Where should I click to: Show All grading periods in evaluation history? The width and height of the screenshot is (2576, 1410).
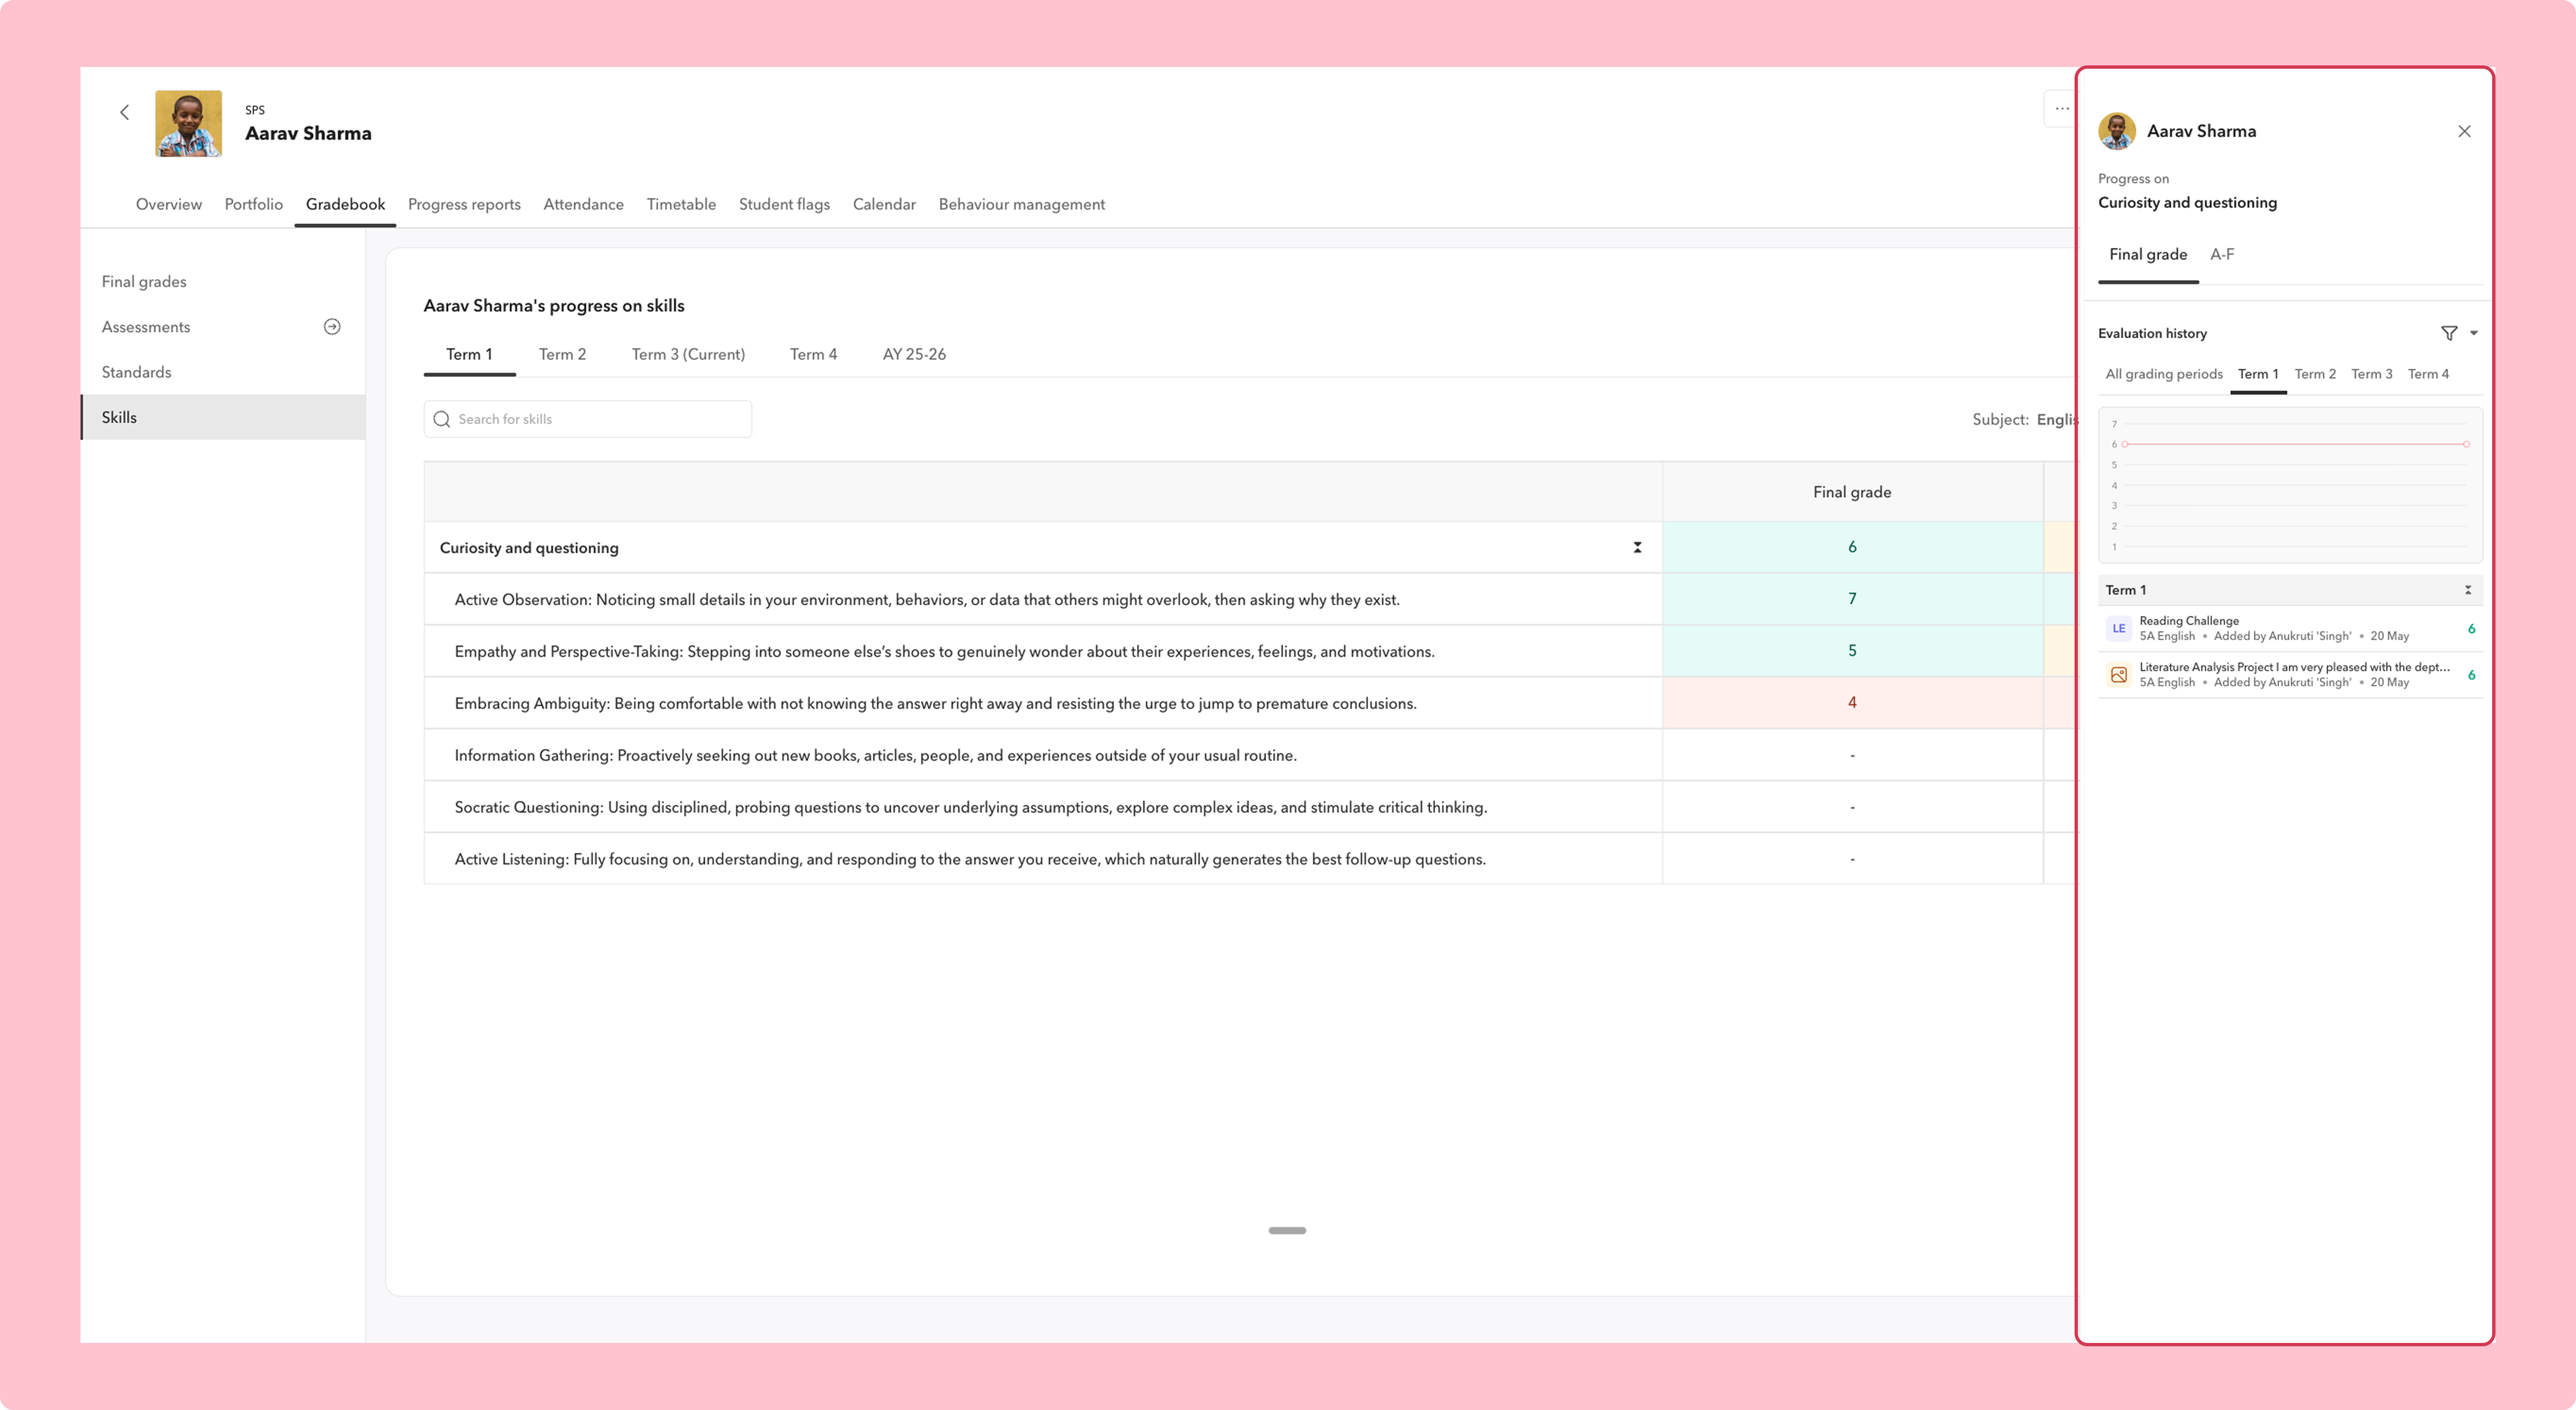tap(2164, 374)
